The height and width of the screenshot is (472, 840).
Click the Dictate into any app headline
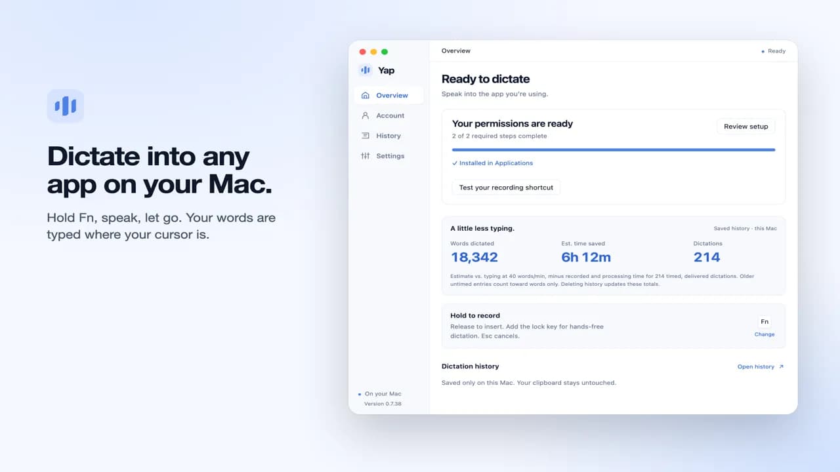tap(159, 170)
